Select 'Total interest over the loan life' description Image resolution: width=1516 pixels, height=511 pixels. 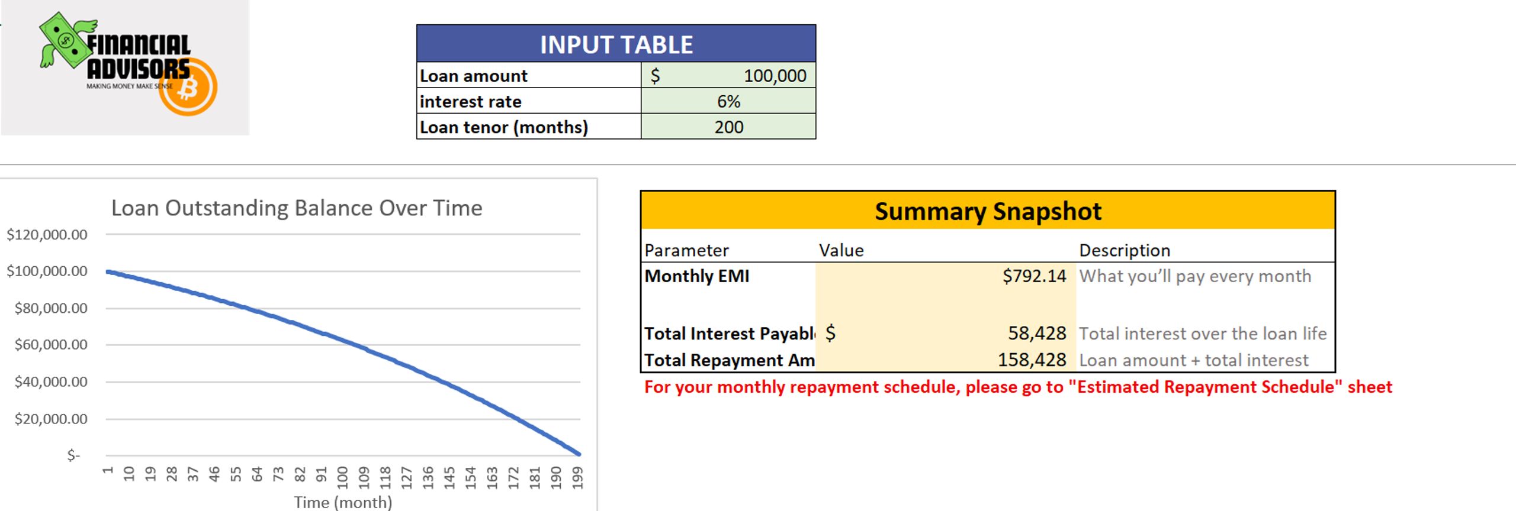(1203, 334)
